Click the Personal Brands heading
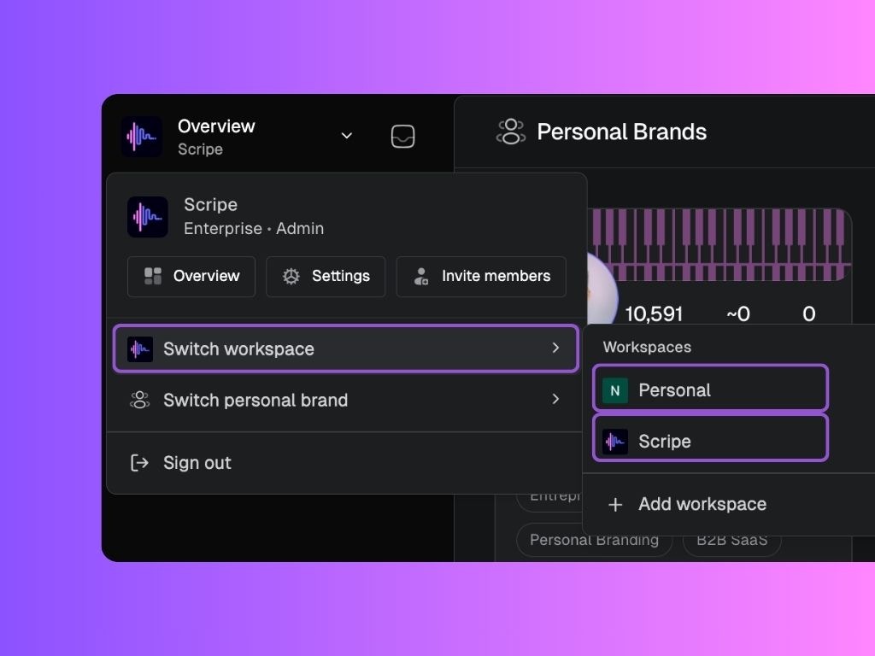Viewport: 875px width, 656px height. coord(622,132)
